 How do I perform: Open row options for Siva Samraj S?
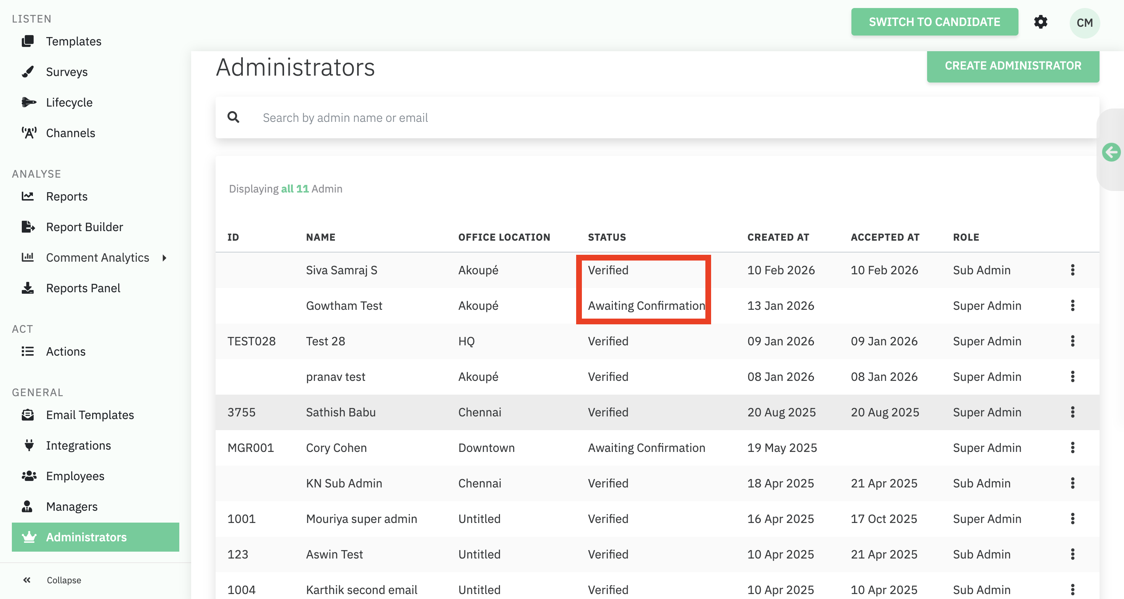(1072, 270)
